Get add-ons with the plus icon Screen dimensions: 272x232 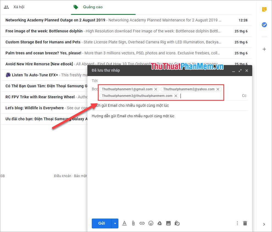(264, 49)
